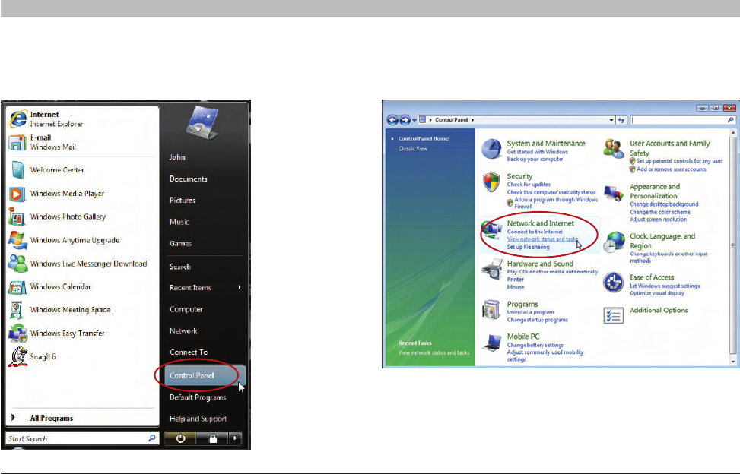Switch to Classic View
740x474 pixels.
413,148
